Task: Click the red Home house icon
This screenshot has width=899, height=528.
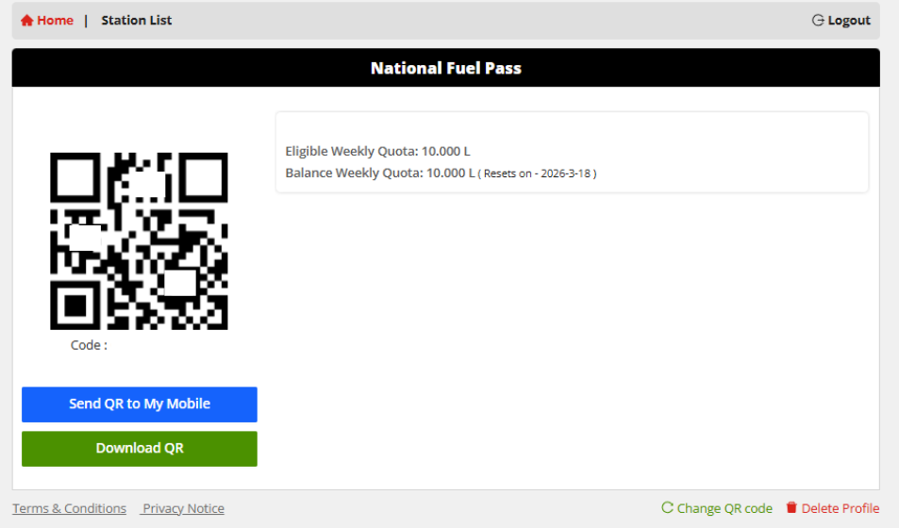Action: click(26, 21)
